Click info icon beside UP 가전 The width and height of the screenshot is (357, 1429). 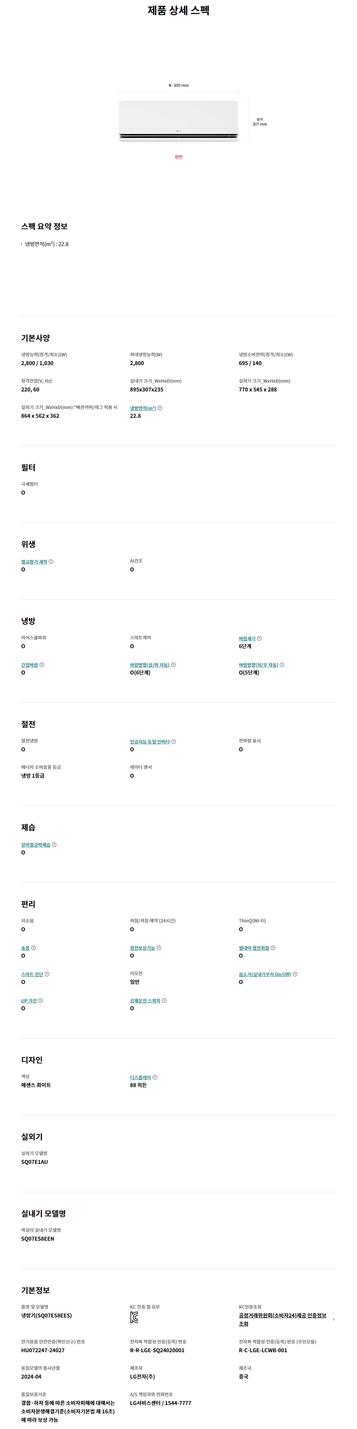click(x=40, y=1001)
